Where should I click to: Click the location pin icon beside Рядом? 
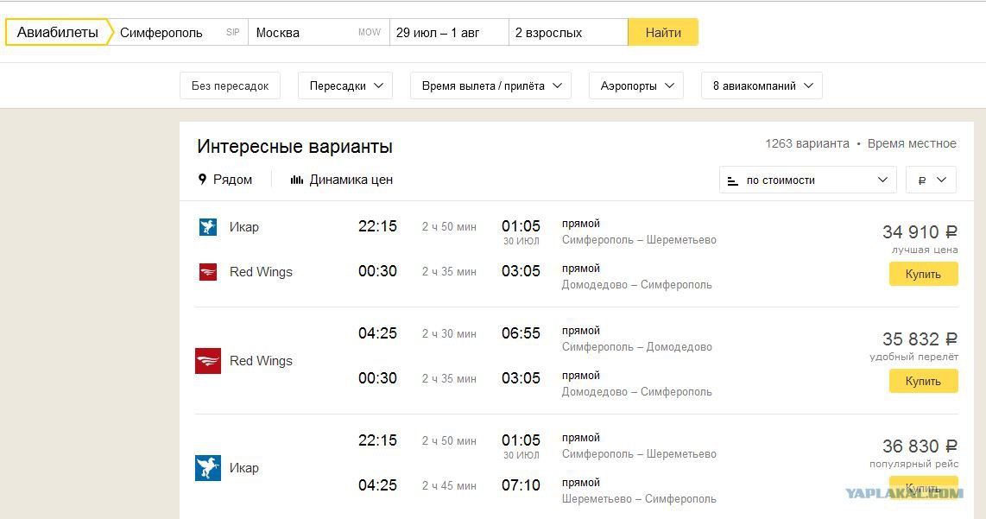(x=202, y=180)
